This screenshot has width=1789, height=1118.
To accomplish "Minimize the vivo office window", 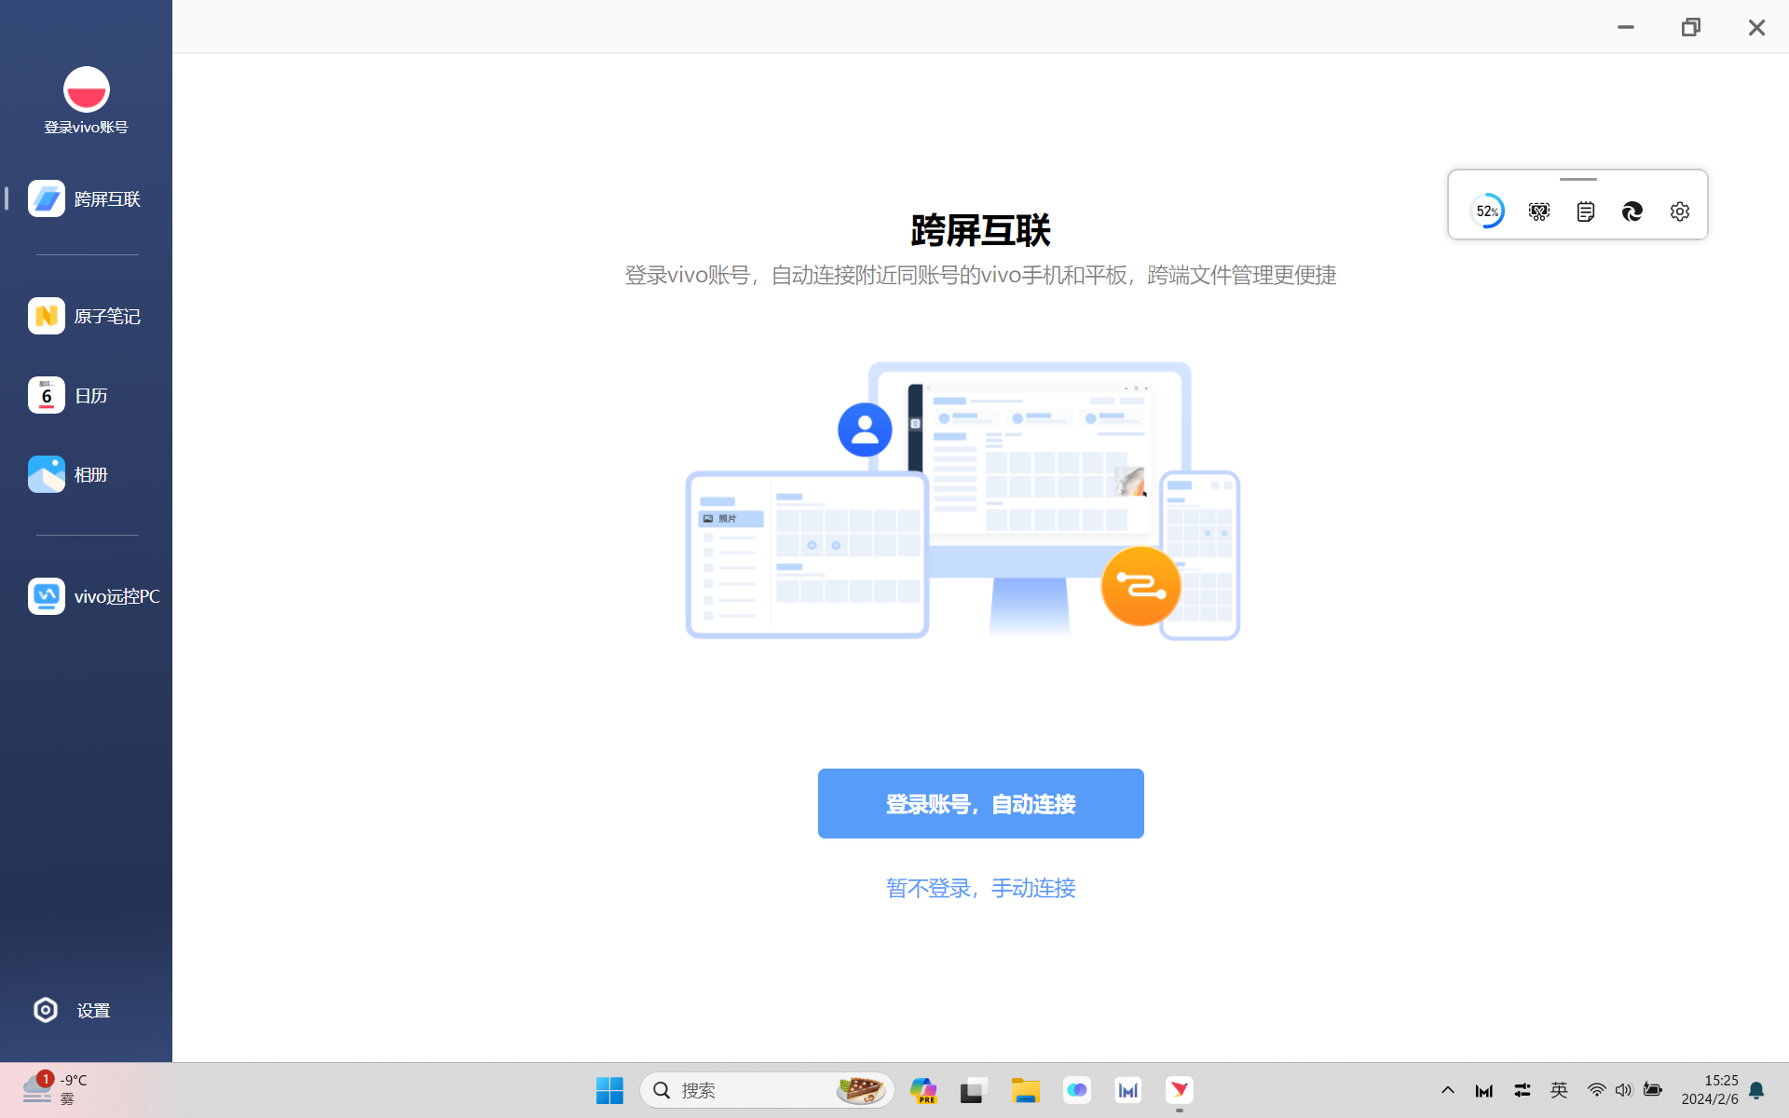I will [x=1626, y=27].
